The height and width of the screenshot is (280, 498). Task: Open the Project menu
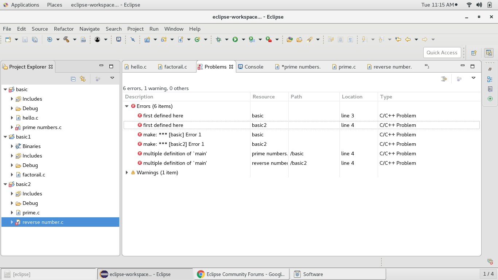point(136,29)
